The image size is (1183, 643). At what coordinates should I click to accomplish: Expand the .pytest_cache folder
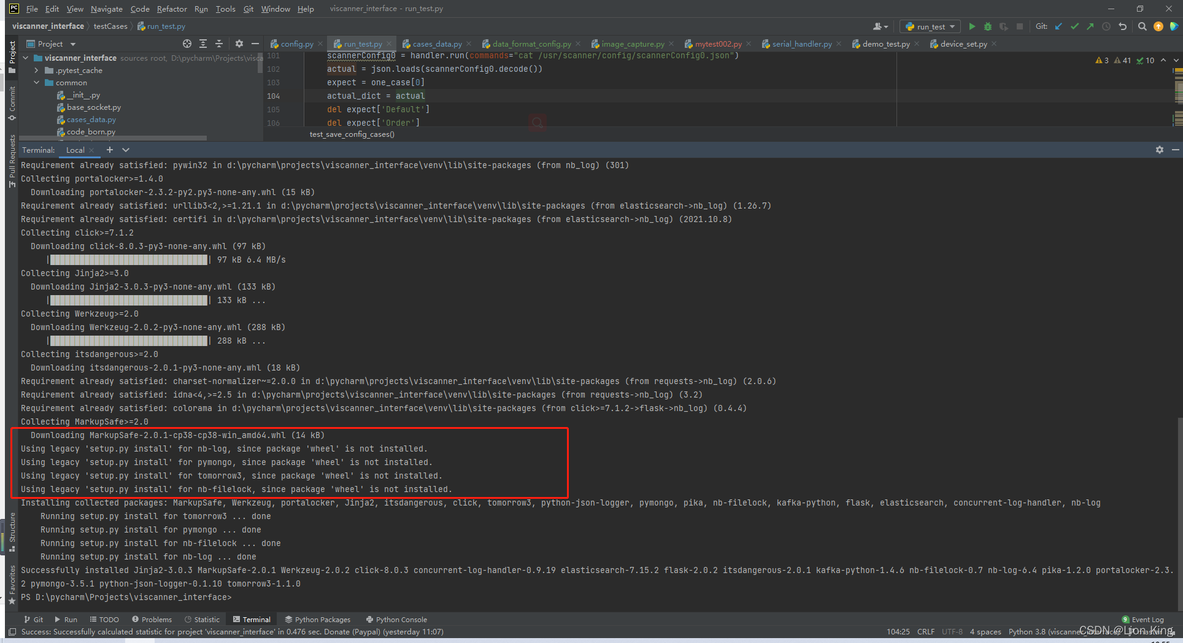[x=37, y=70]
